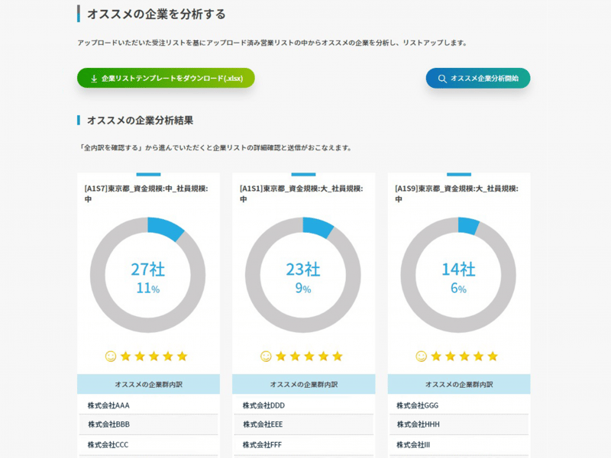Image resolution: width=611 pixels, height=458 pixels.
Task: Click オススメの企業群内訳 header in A1S1 card
Action: (x=303, y=385)
